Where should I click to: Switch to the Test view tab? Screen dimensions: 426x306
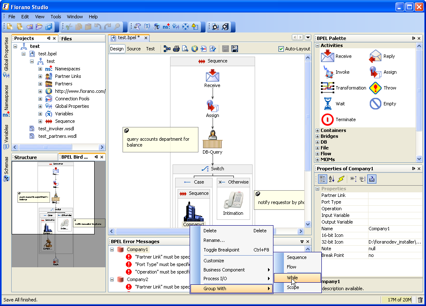click(x=150, y=49)
